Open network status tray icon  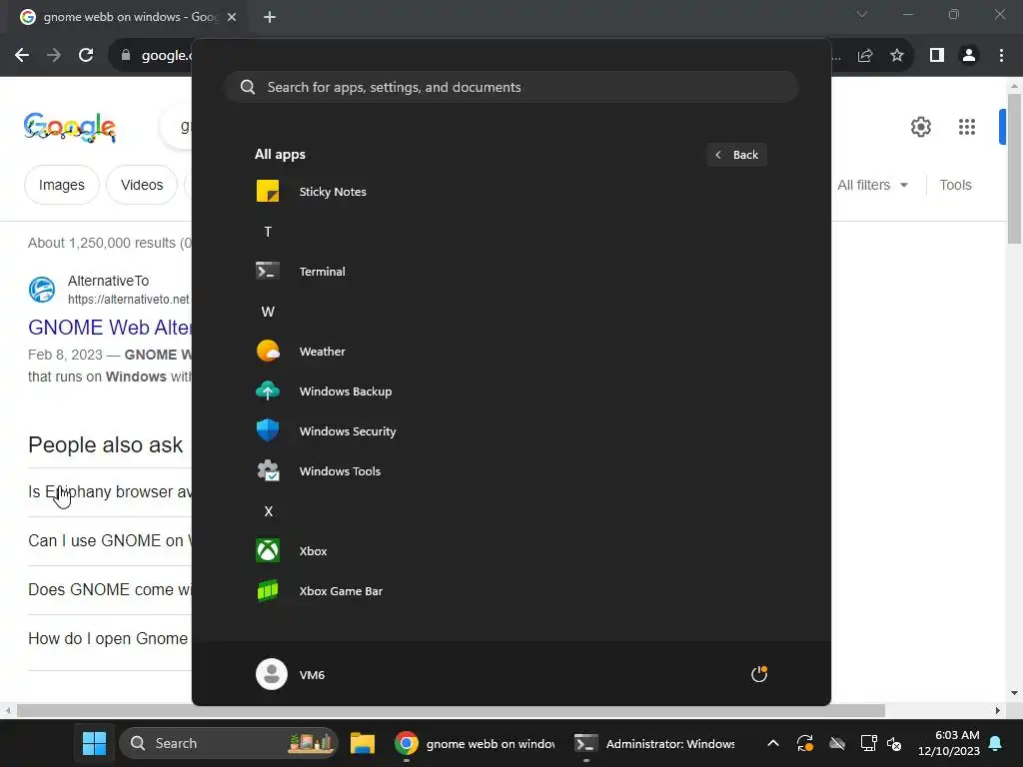coord(868,743)
